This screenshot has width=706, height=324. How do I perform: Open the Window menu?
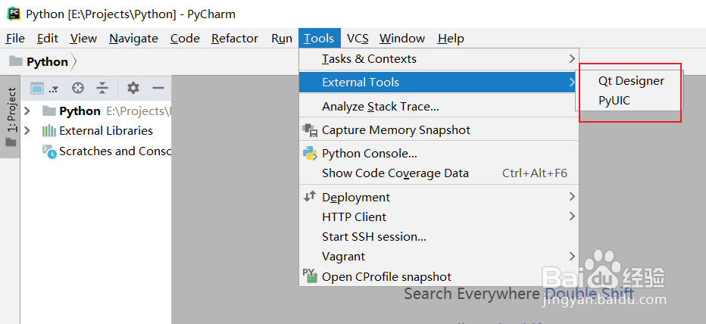tap(402, 39)
